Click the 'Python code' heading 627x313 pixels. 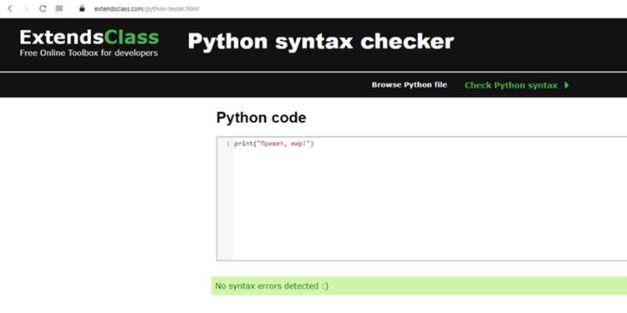point(261,118)
